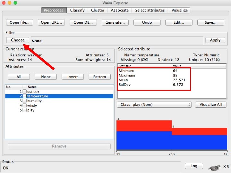The width and height of the screenshot is (231, 173).
Task: Select the StdDev statistic row
Action: [x=172, y=85]
